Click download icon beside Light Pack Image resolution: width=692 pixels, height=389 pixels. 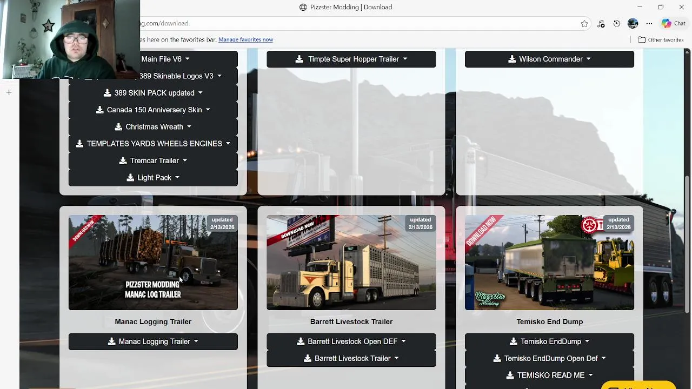click(x=130, y=178)
